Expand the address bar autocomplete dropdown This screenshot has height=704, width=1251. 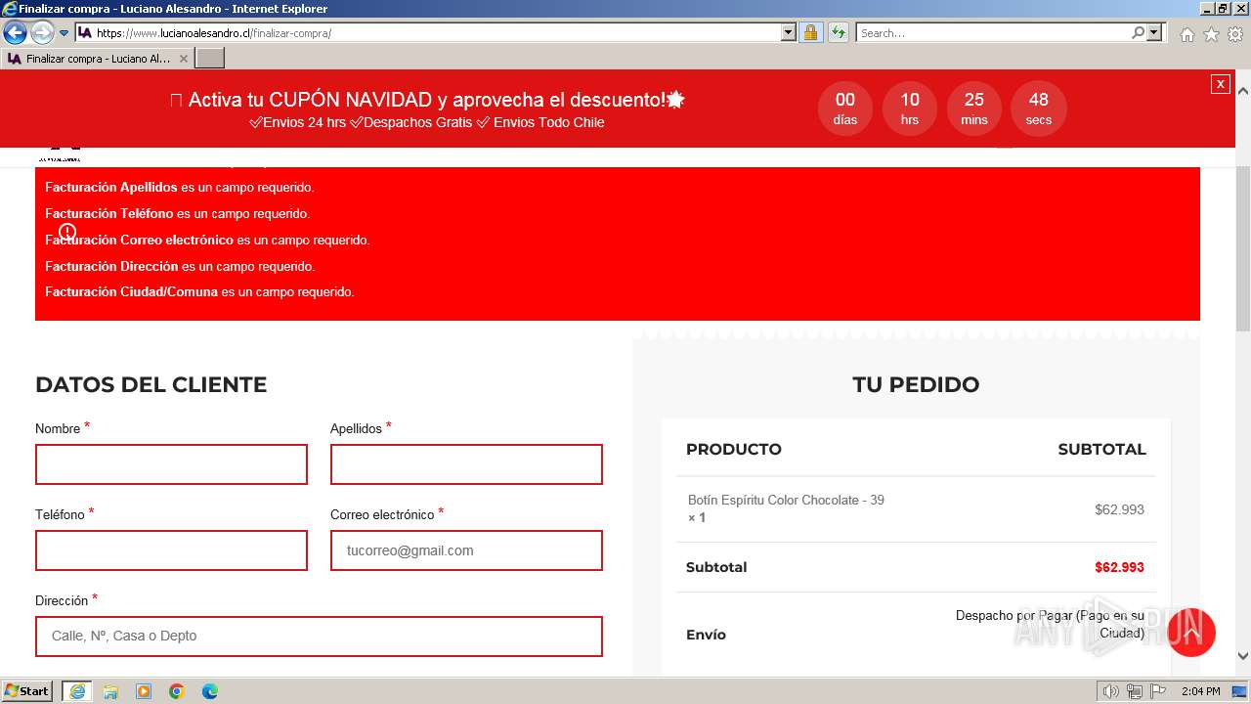pos(789,33)
